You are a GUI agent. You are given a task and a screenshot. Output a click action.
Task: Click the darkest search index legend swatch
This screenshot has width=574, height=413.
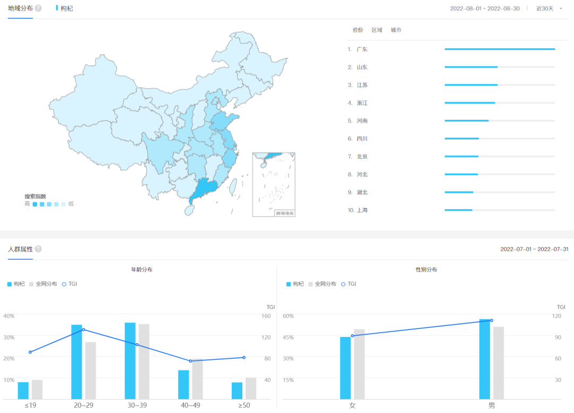(35, 204)
